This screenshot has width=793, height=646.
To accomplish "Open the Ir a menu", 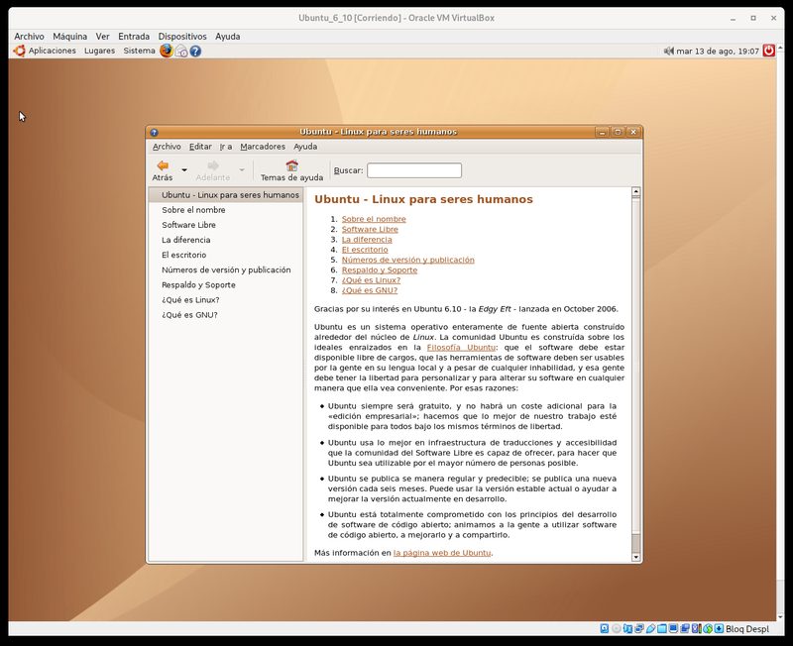I will click(x=226, y=146).
